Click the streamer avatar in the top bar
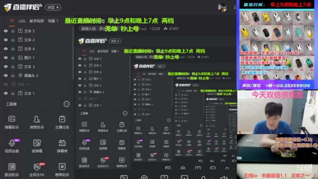Viewport: 318px width, 179px height. pyautogui.click(x=222, y=7)
